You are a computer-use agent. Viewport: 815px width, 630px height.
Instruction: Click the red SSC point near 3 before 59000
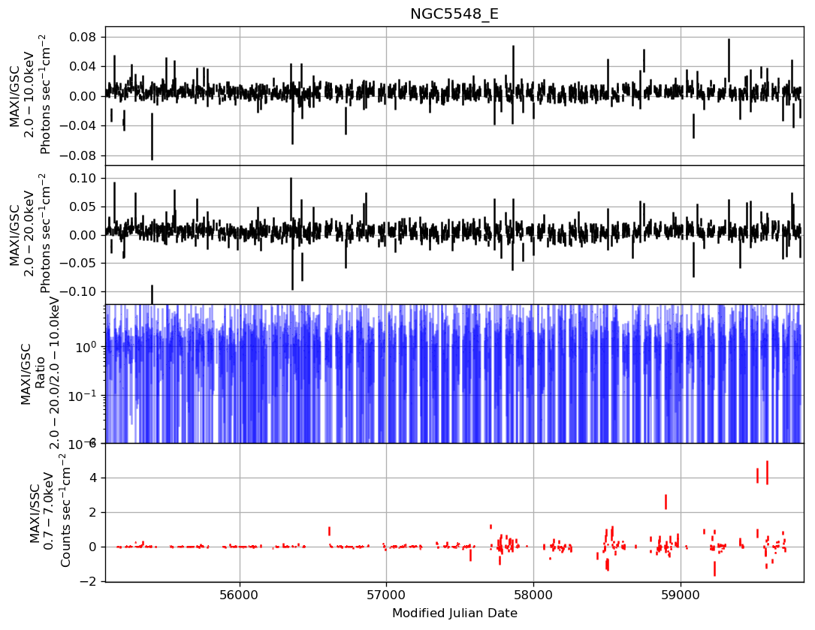pos(666,502)
